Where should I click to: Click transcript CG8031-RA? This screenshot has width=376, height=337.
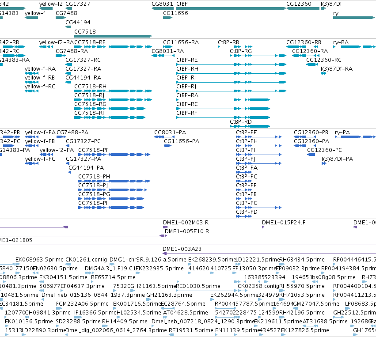point(163,56)
